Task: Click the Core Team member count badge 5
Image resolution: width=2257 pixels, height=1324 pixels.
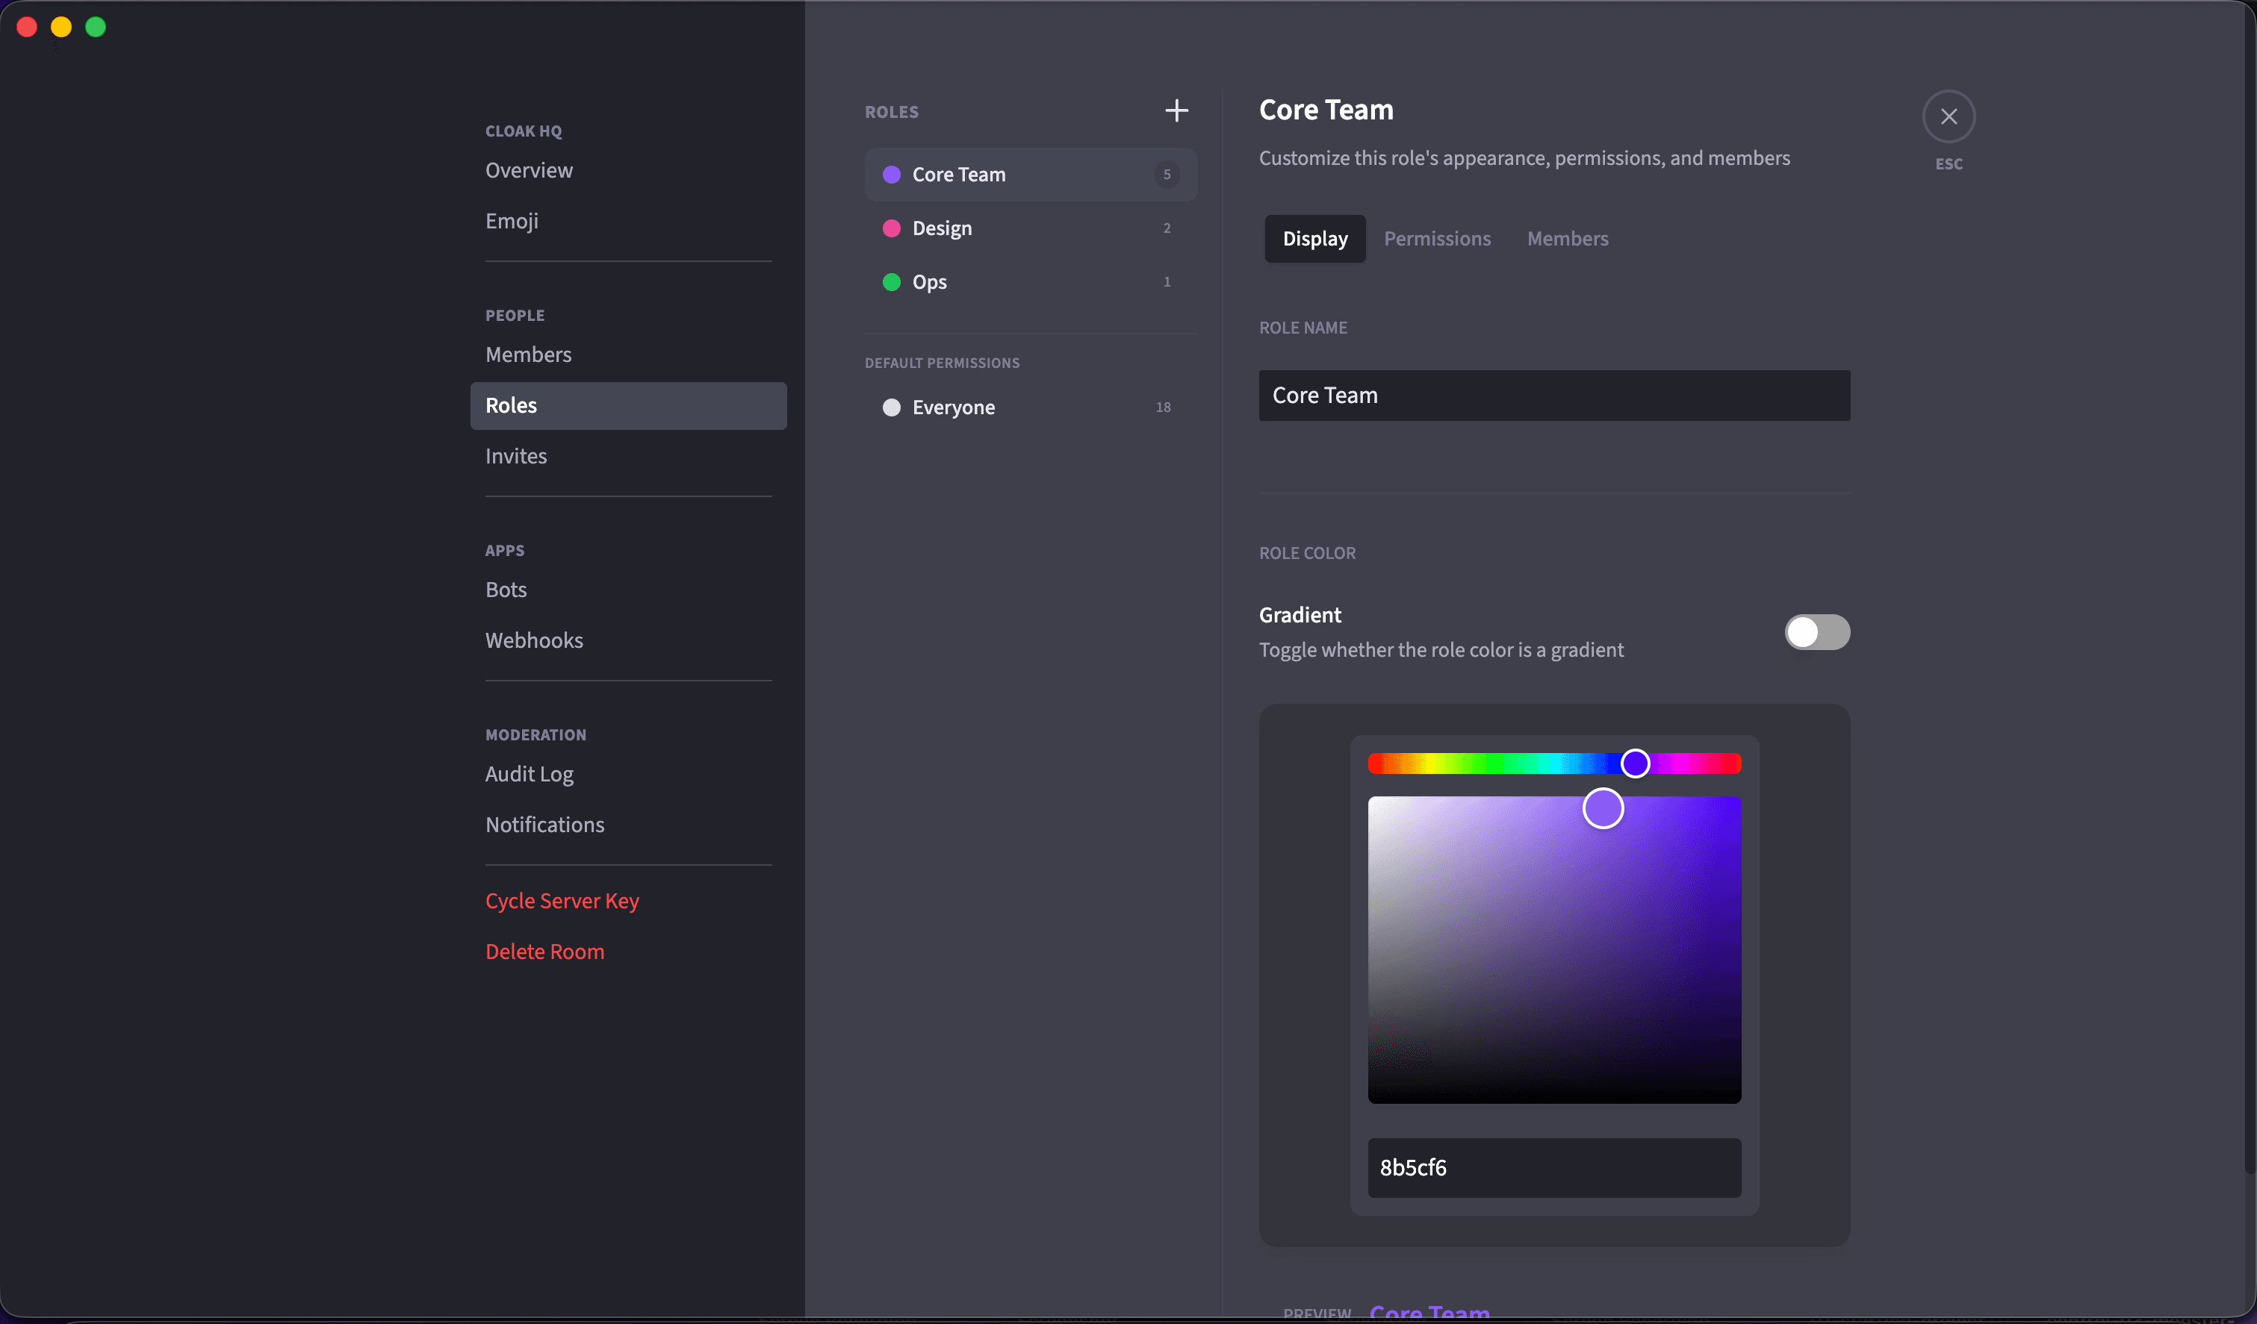Action: [x=1166, y=175]
